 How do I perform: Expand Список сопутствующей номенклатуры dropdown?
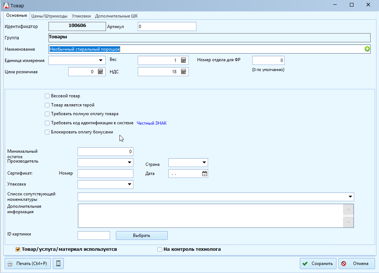[350, 197]
